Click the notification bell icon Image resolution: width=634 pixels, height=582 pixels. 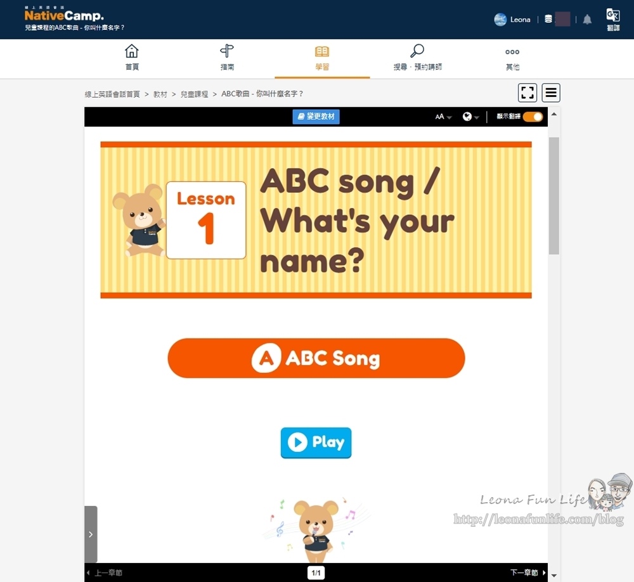click(587, 19)
